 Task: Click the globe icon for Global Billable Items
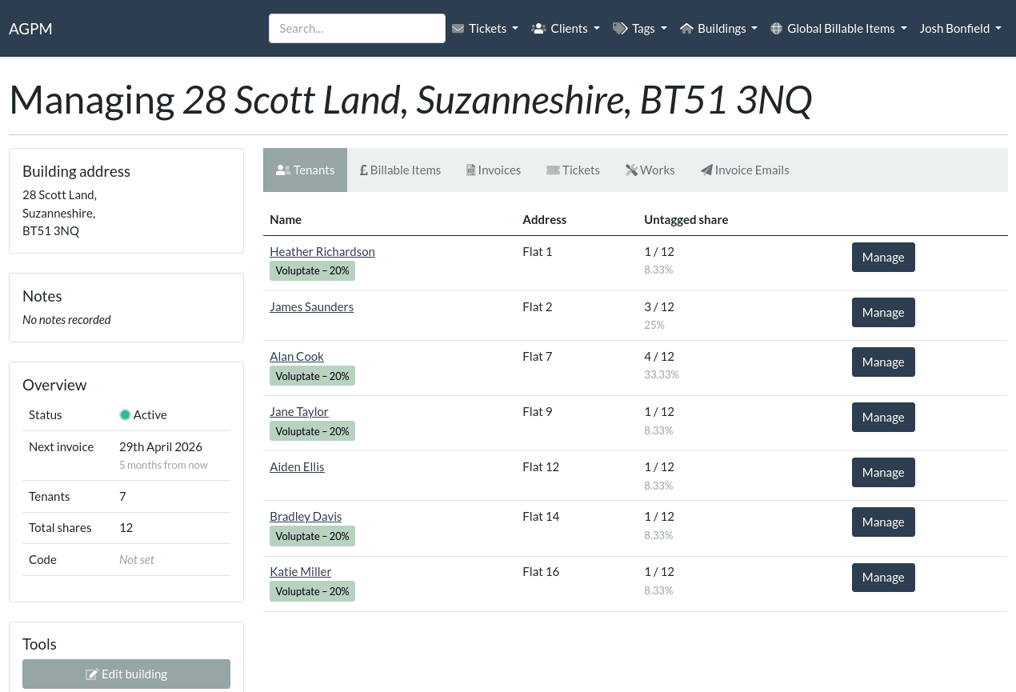[776, 29]
